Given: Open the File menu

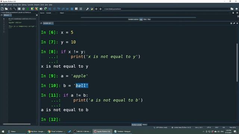Looking at the screenshot, I should click(x=2, y=5).
